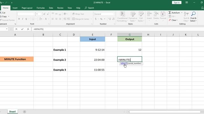Open the Font dialog launcher
This screenshot has width=204, height=114.
pyautogui.click(x=49, y=24)
